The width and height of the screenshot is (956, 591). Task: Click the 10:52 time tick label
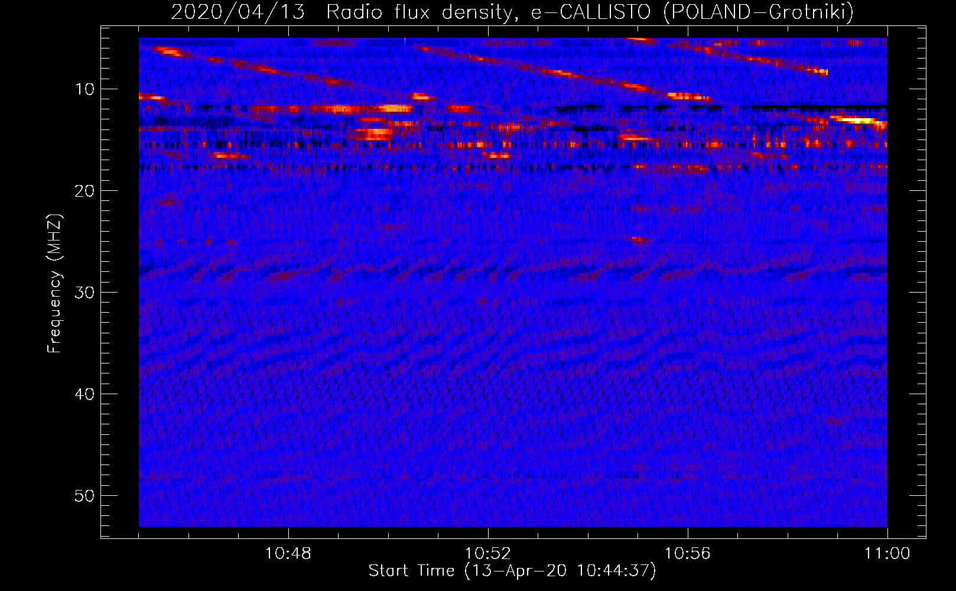[x=488, y=554]
